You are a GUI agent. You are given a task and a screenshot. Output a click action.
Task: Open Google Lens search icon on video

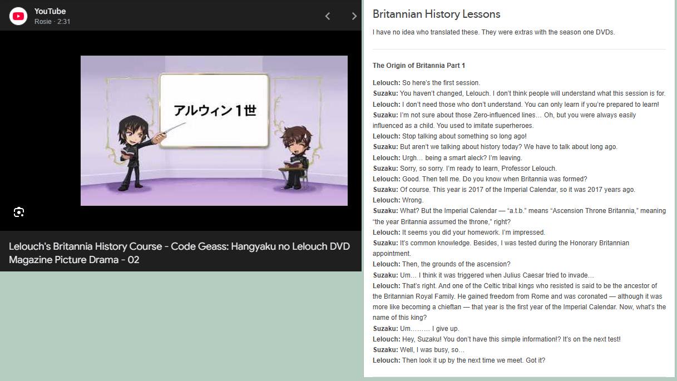click(19, 212)
